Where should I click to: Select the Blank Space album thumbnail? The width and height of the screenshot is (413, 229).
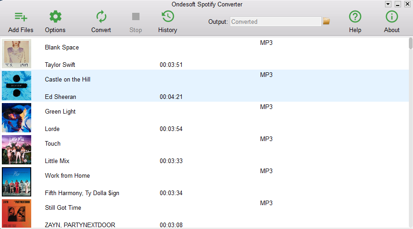17,54
